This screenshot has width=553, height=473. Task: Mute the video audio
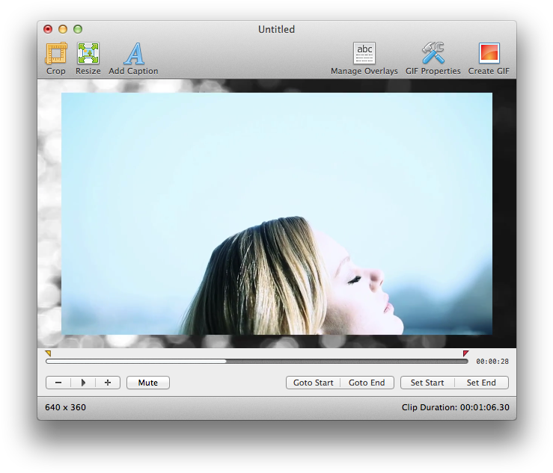148,383
